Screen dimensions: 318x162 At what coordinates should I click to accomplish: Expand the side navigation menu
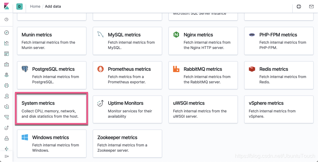click(6, 156)
